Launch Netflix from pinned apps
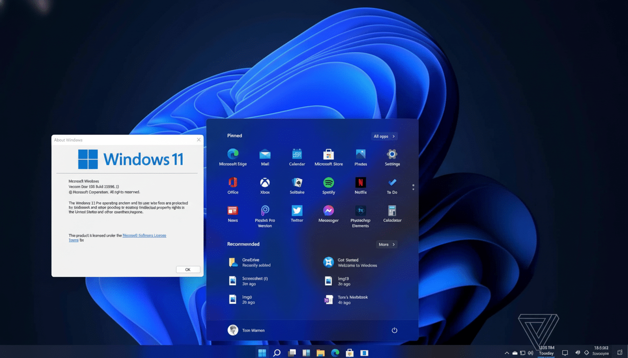This screenshot has width=628, height=358. [x=360, y=183]
